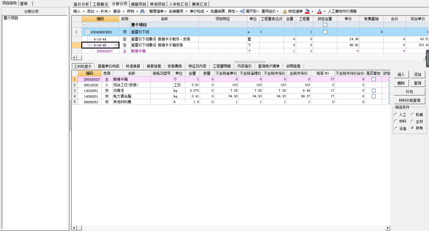
Task: Switch to the 措施项目 tab
Action: tap(139, 4)
